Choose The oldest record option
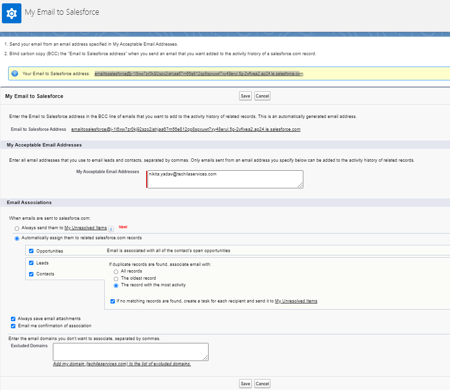450x390 pixels. [x=116, y=279]
